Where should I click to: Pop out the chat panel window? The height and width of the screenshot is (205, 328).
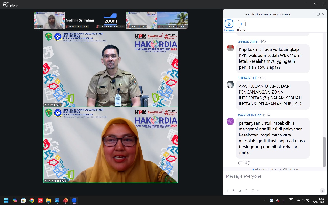pos(318,14)
